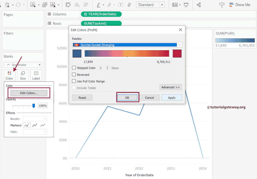Enable the Stepped Color checkbox
Viewport: 257px width, 179px height.
74,68
